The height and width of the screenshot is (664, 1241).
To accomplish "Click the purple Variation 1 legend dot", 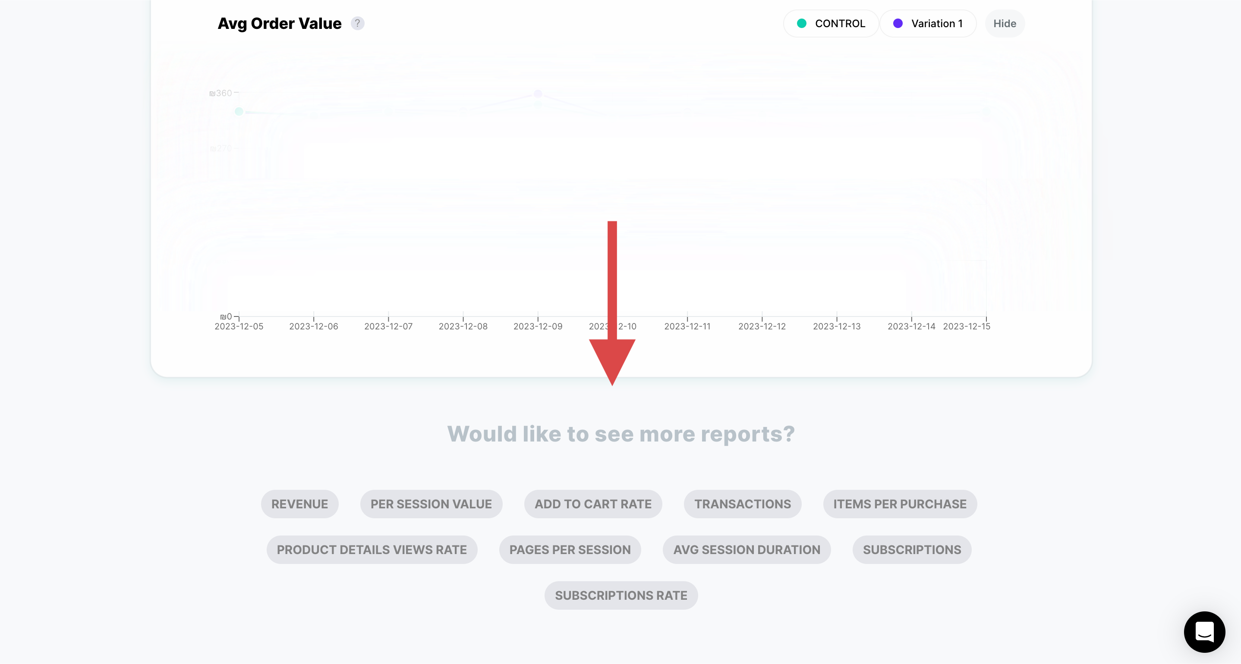I will point(898,23).
